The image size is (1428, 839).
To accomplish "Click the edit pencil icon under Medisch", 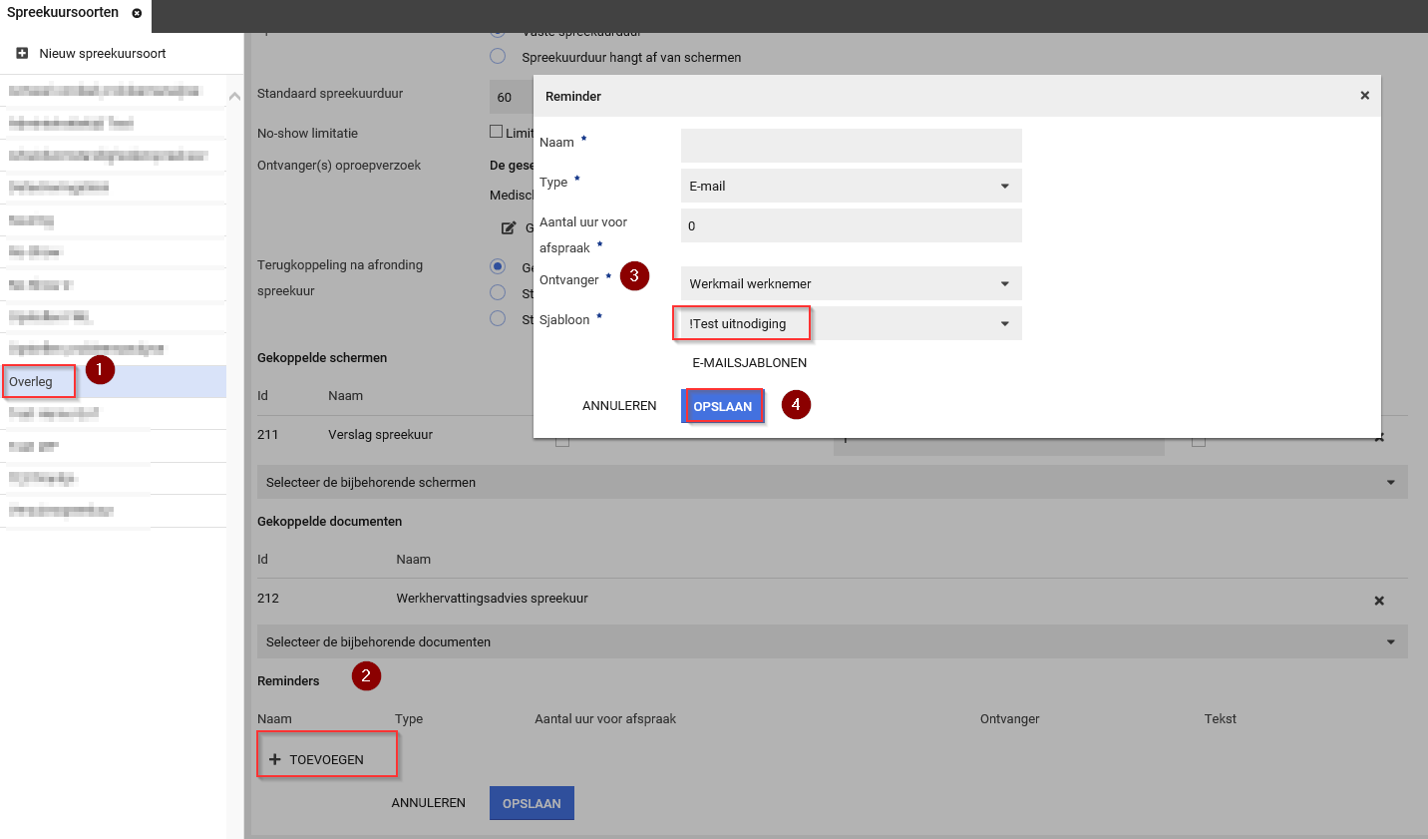I will point(509,228).
